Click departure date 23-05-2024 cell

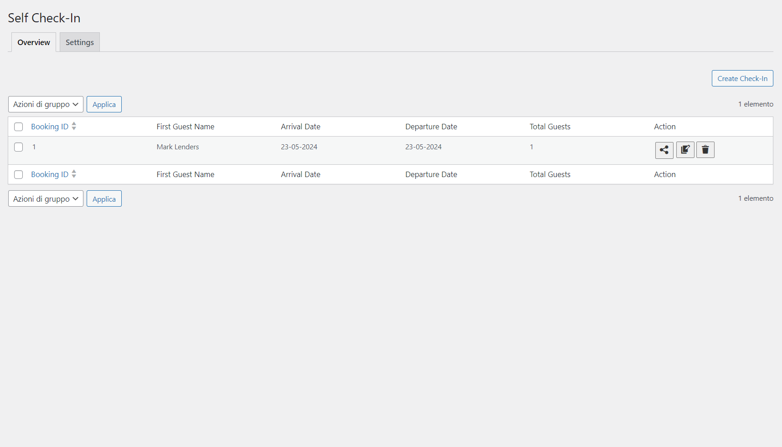[424, 147]
